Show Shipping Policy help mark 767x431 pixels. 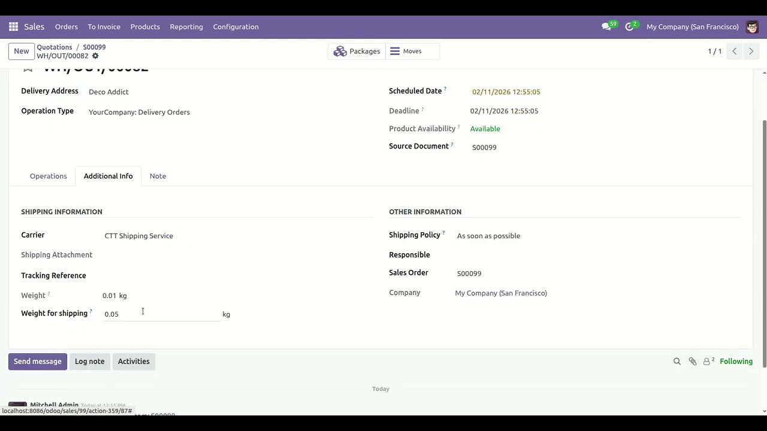pos(443,233)
